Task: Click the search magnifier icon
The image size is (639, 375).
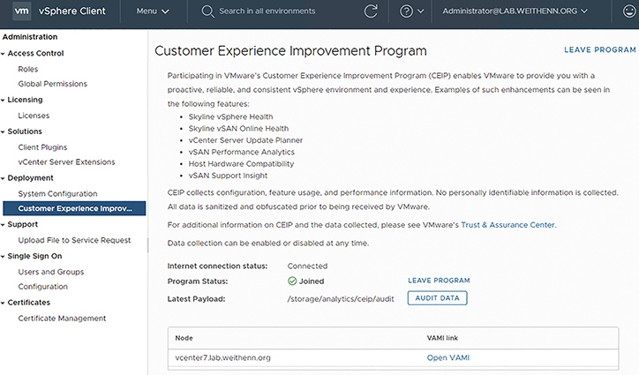Action: pos(207,11)
